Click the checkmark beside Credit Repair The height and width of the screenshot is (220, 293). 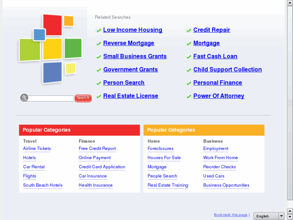[x=189, y=30]
